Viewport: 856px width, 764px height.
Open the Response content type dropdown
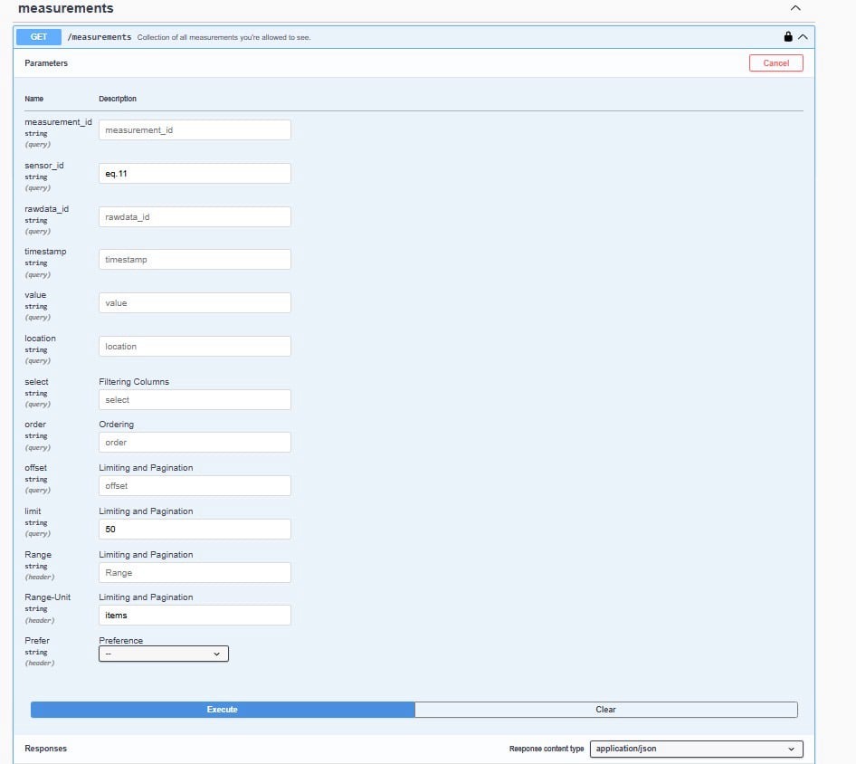point(695,749)
